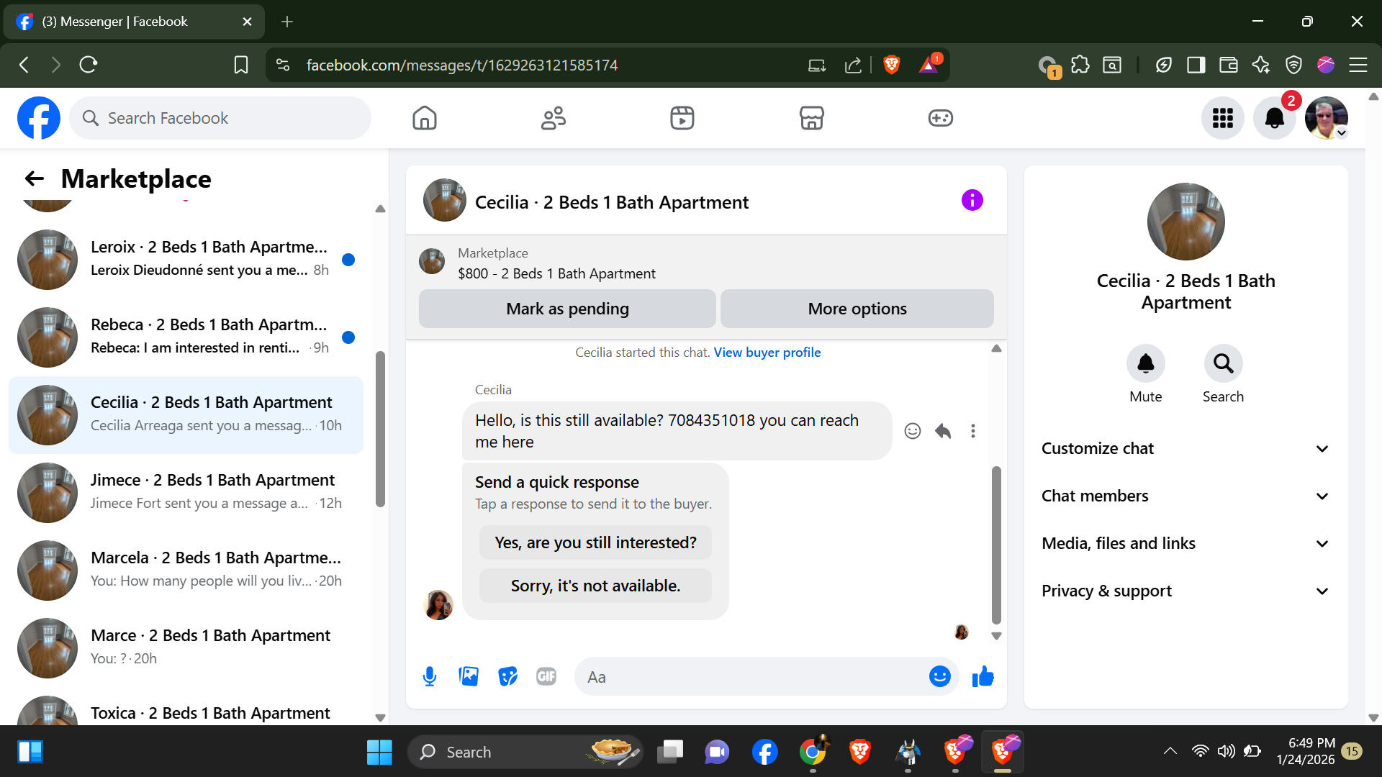React to Cecilia's message with emoji
The height and width of the screenshot is (777, 1382).
912,431
